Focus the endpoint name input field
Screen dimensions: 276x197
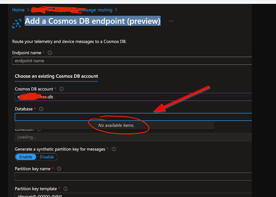[x=132, y=61]
